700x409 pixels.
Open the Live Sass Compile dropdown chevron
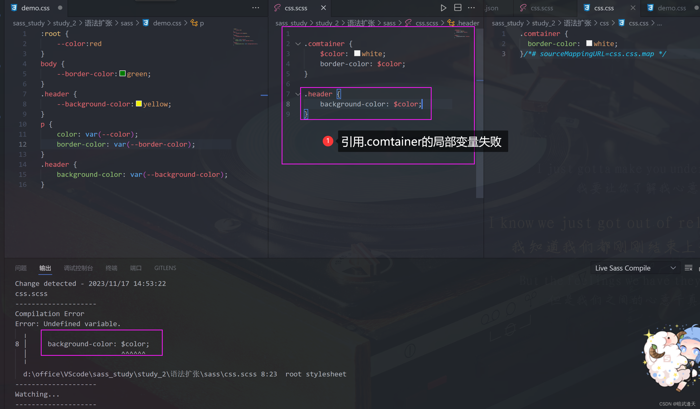[673, 268]
